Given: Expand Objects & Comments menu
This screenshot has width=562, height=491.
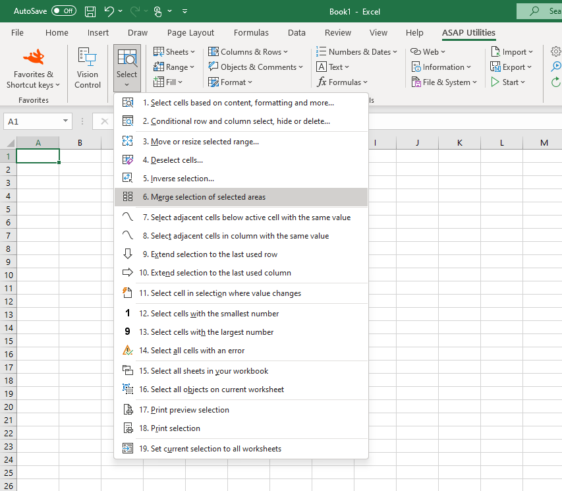Looking at the screenshot, I should 256,67.
